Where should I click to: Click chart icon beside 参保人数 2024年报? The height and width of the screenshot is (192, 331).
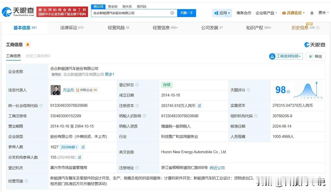(83, 147)
